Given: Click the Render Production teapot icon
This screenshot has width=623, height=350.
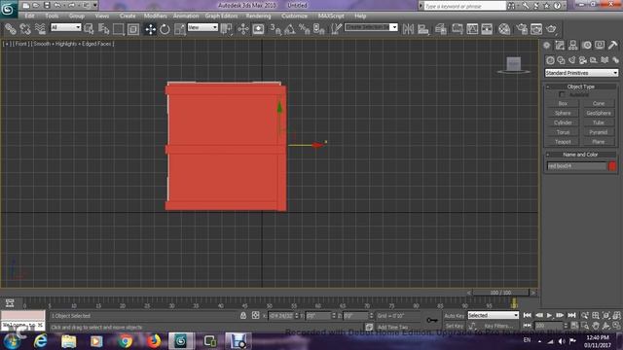Looking at the screenshot, I should (x=551, y=29).
